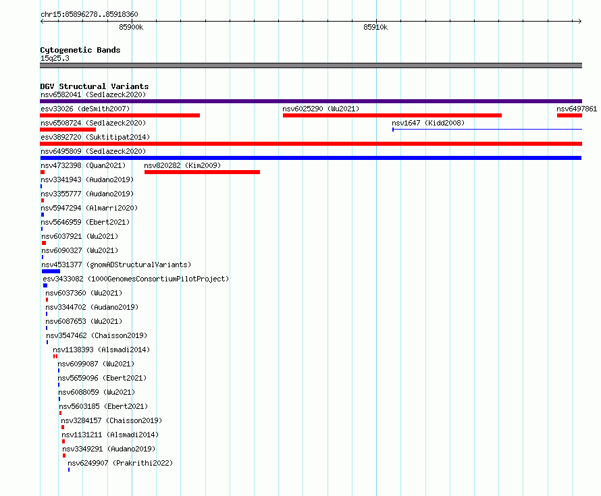601x496 pixels.
Task: Click the blue nsv4531377 variant bar
Action: pyautogui.click(x=51, y=271)
